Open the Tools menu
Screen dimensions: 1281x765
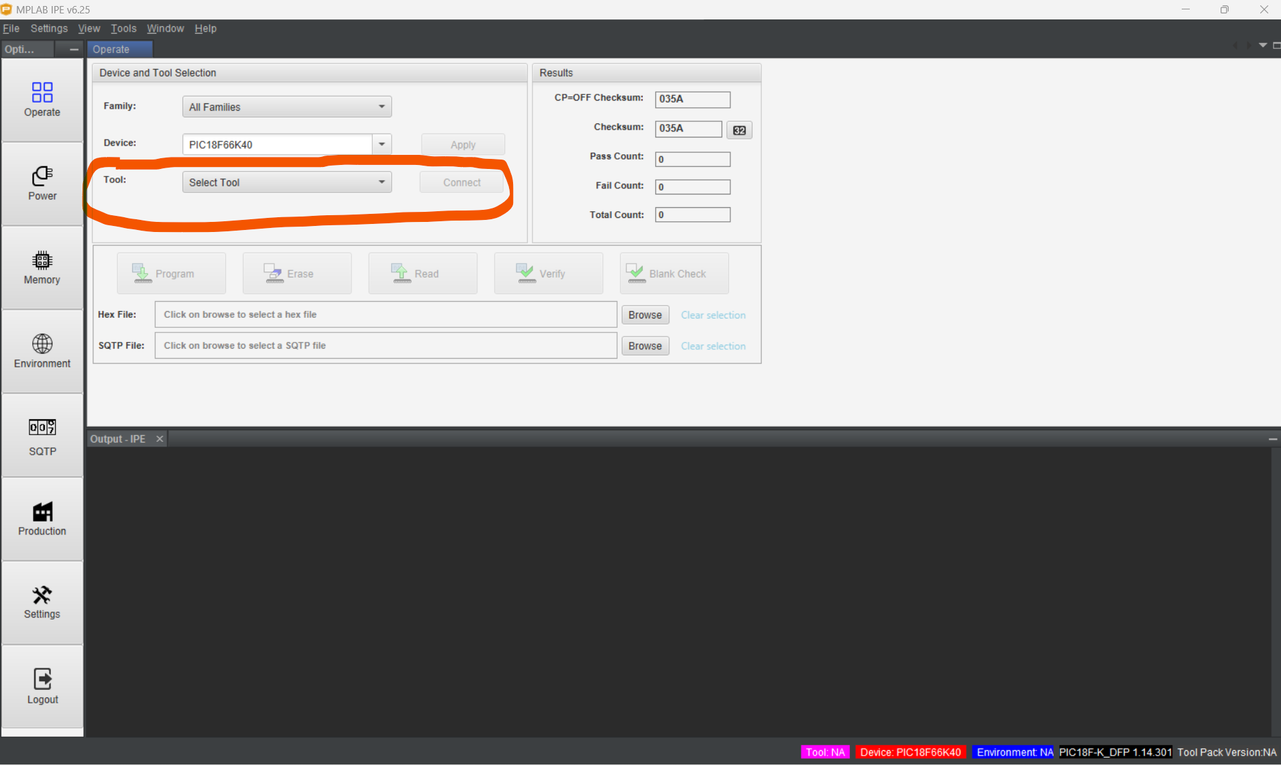point(123,28)
